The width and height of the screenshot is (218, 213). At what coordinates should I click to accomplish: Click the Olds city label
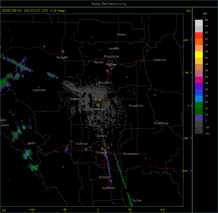[98, 100]
